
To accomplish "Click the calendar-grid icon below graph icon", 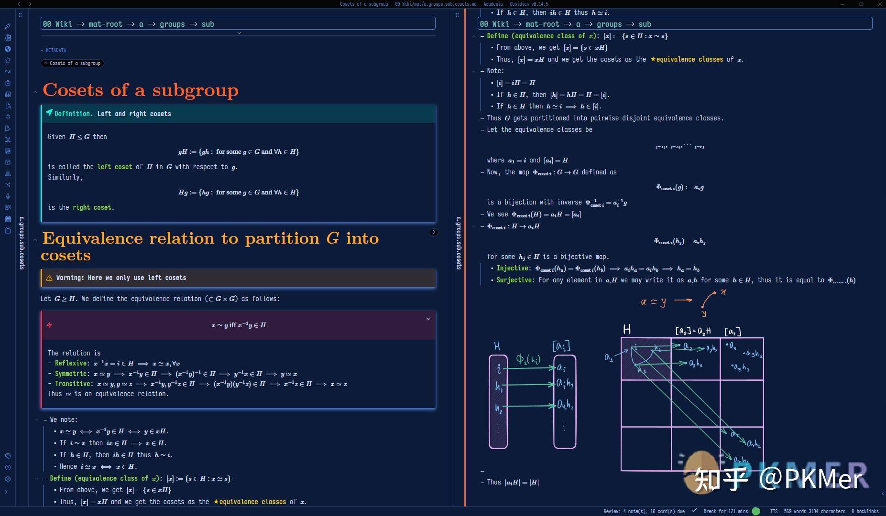I will [x=8, y=150].
